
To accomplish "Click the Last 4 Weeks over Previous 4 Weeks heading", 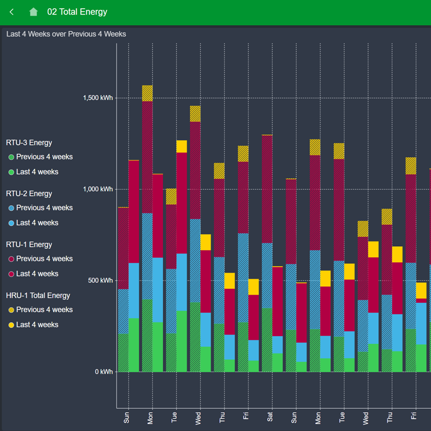I will (66, 34).
